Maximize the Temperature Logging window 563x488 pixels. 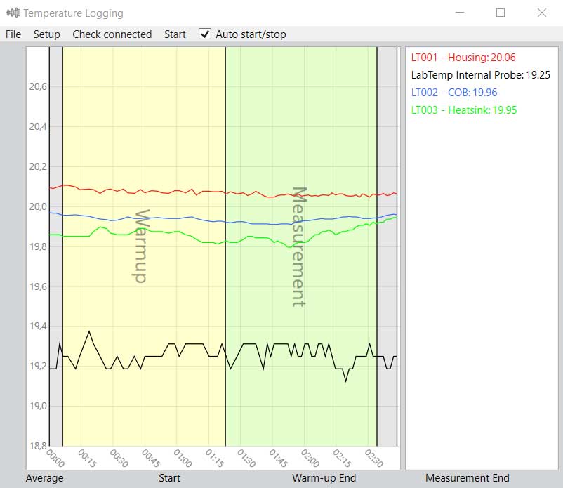[x=501, y=13]
